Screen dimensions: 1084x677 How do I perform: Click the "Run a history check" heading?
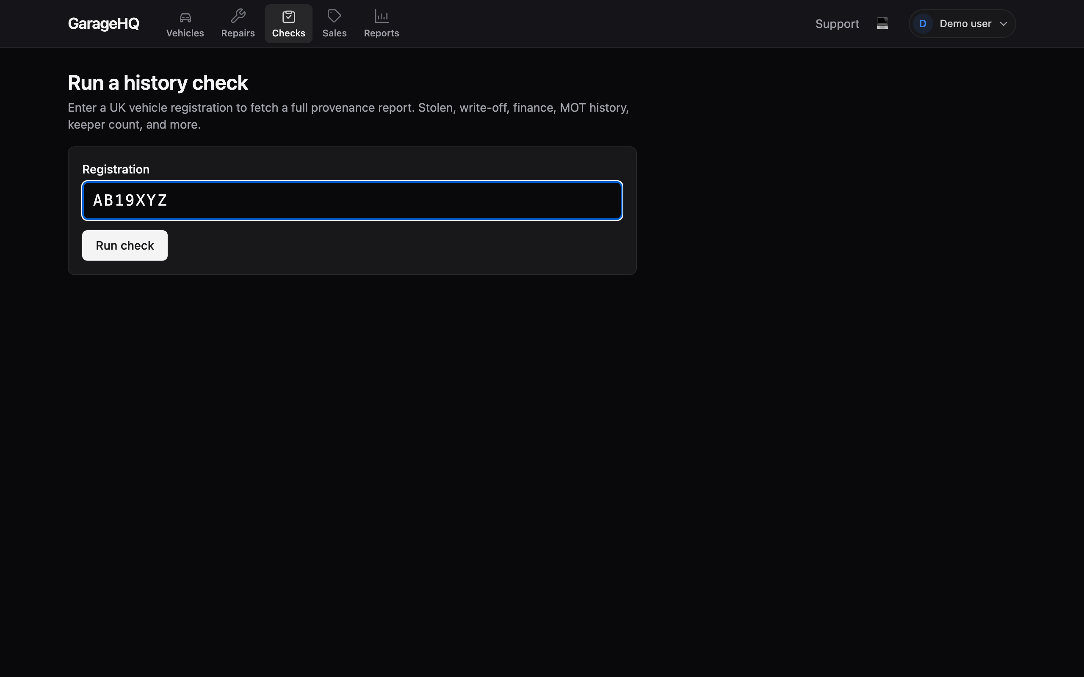(x=158, y=83)
